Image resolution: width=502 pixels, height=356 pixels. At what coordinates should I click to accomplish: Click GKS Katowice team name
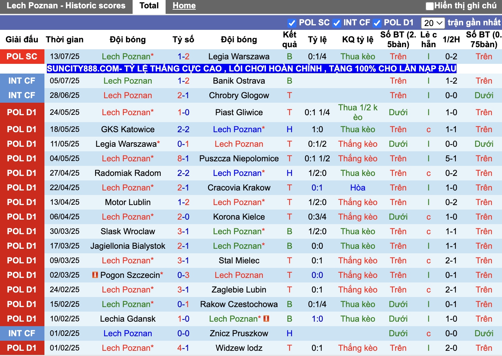(128, 129)
